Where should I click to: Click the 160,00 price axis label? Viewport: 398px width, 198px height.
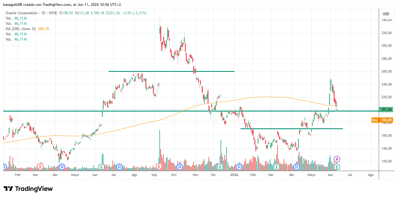387,136
